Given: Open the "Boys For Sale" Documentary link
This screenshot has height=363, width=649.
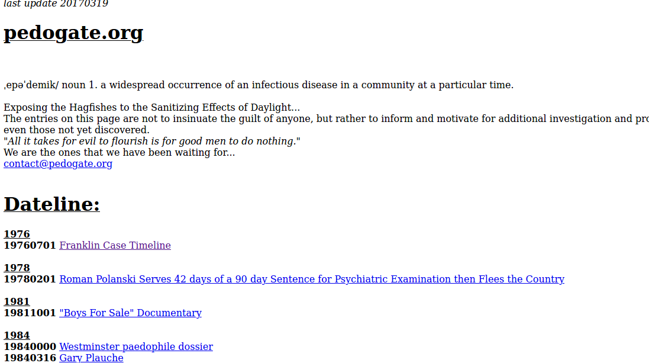Looking at the screenshot, I should [130, 313].
